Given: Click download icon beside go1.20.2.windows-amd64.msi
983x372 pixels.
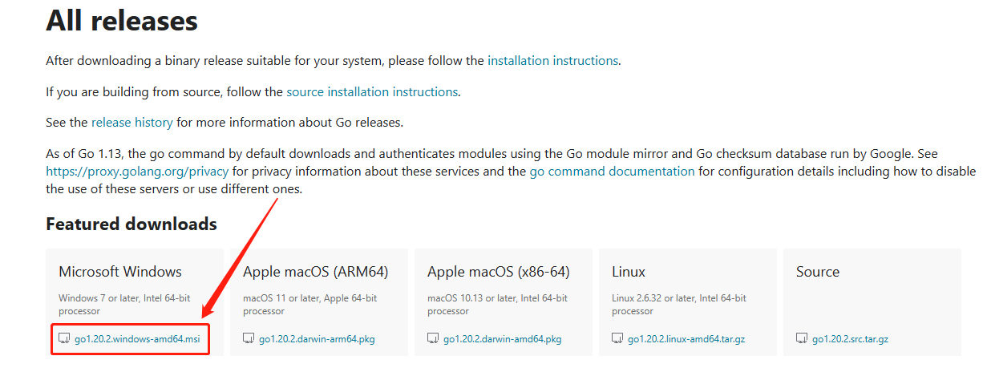Looking at the screenshot, I should pyautogui.click(x=64, y=339).
